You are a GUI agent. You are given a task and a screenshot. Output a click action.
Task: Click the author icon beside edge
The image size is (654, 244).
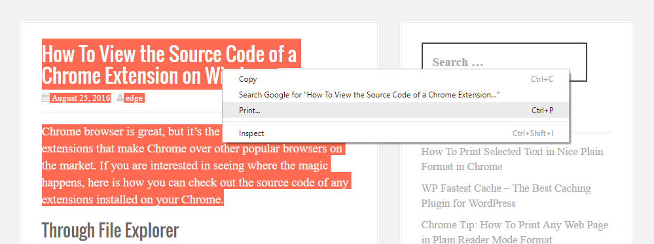click(x=120, y=98)
